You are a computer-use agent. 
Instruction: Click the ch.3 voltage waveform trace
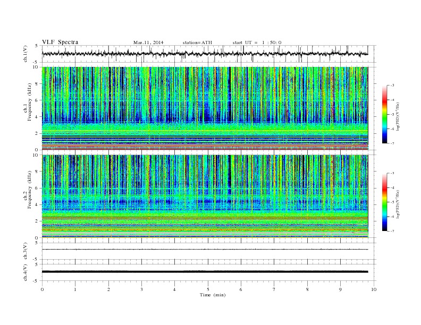coord(205,250)
